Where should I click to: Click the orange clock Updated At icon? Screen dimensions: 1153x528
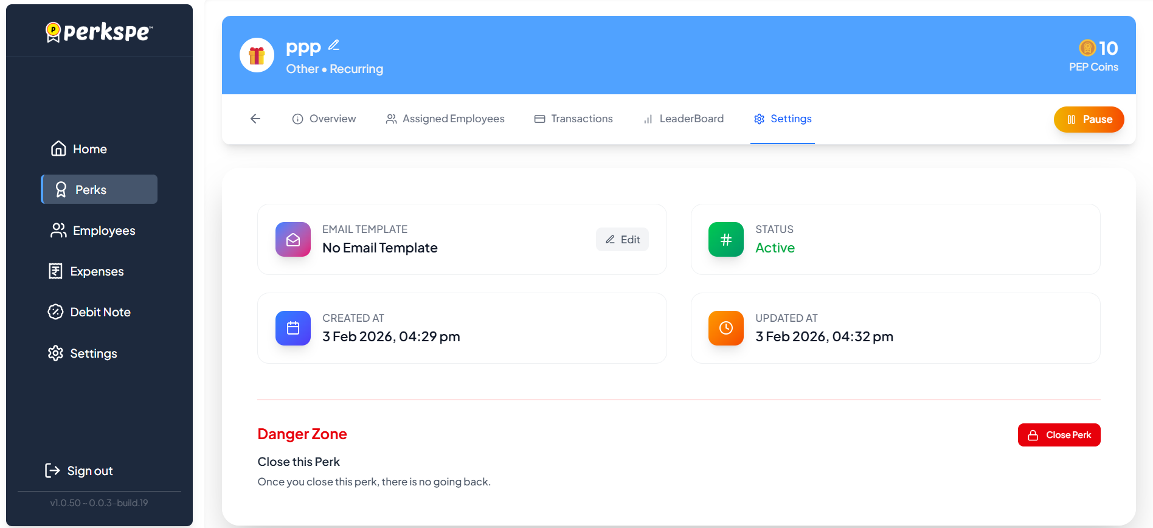pyautogui.click(x=725, y=328)
